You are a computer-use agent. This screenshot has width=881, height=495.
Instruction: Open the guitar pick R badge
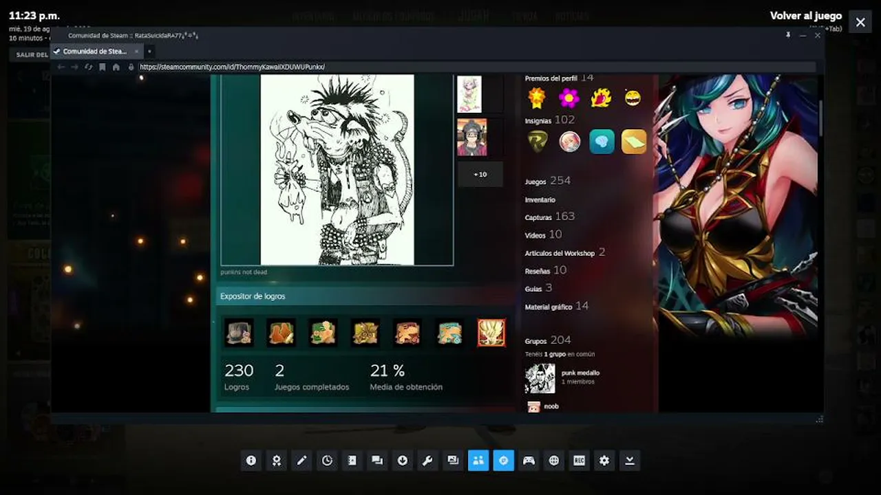coord(538,142)
